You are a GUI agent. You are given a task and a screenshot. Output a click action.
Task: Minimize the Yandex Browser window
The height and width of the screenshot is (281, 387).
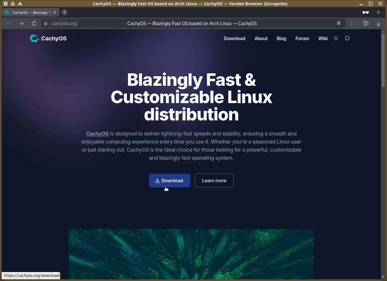pos(361,4)
